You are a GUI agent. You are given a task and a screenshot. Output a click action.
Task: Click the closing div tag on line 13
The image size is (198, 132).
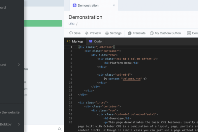point(82,95)
